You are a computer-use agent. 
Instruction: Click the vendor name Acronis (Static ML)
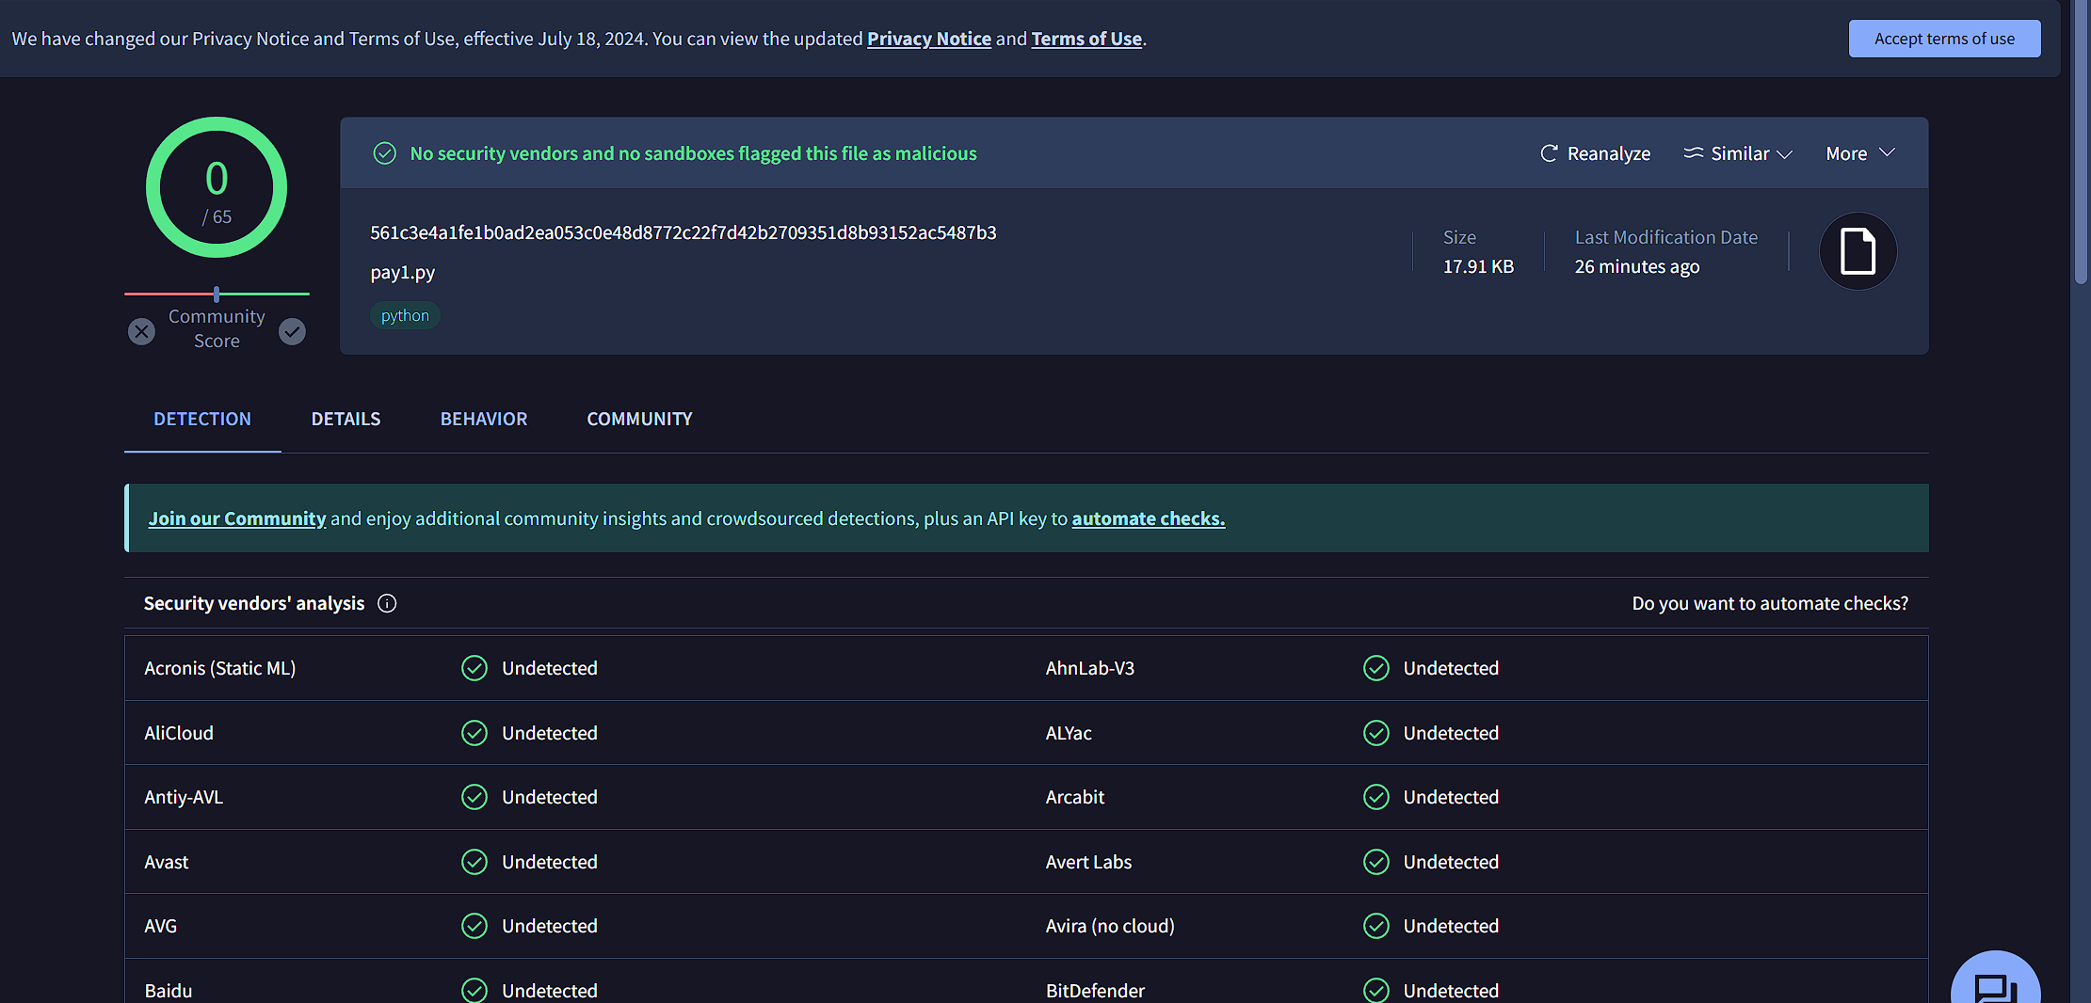219,668
